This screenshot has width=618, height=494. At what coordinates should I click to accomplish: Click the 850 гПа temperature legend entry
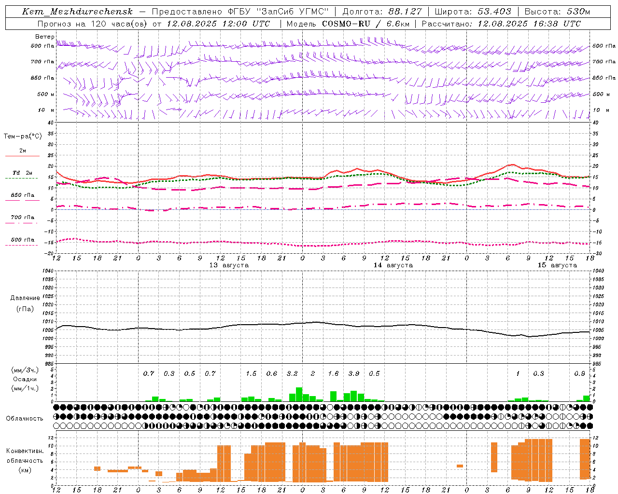[22, 197]
